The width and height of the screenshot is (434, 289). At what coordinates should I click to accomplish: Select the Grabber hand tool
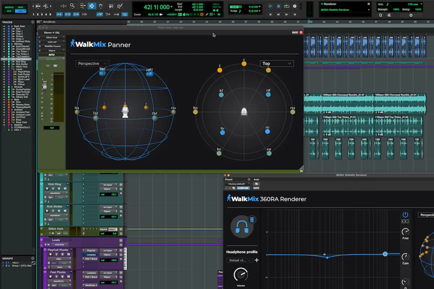click(101, 6)
